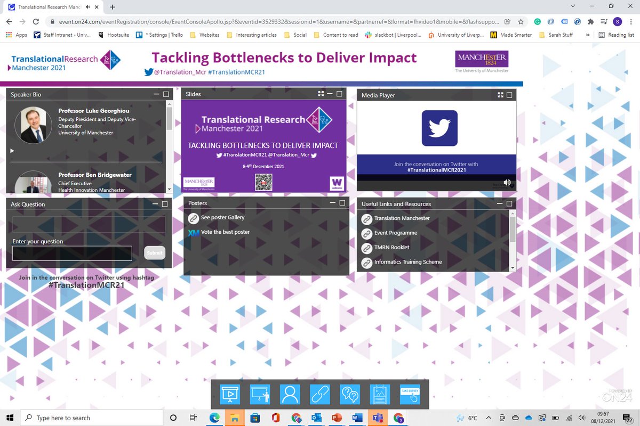Open the Posters icon in bottom dock
Viewport: 640px width, 426px height.
(x=380, y=395)
